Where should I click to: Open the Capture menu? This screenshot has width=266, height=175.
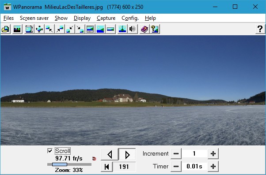[x=106, y=18]
